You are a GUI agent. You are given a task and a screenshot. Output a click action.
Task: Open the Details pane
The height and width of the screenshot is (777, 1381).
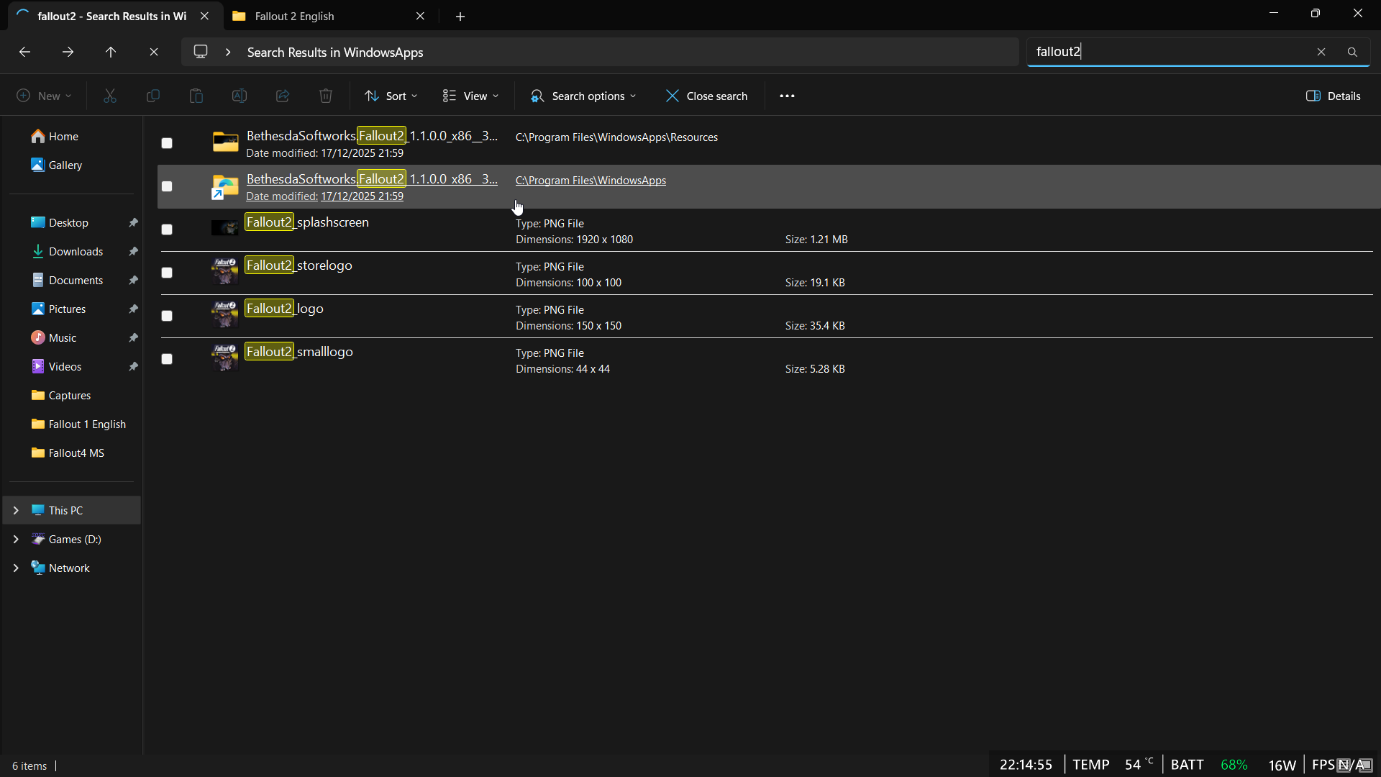pos(1334,96)
